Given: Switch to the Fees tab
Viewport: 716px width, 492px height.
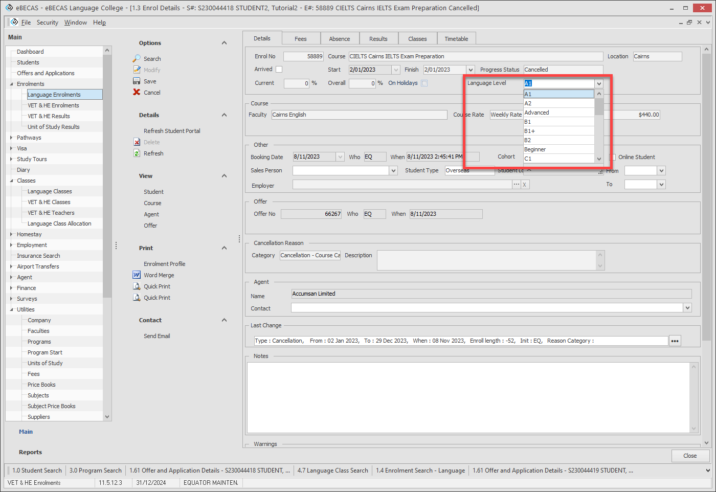Looking at the screenshot, I should tap(301, 39).
